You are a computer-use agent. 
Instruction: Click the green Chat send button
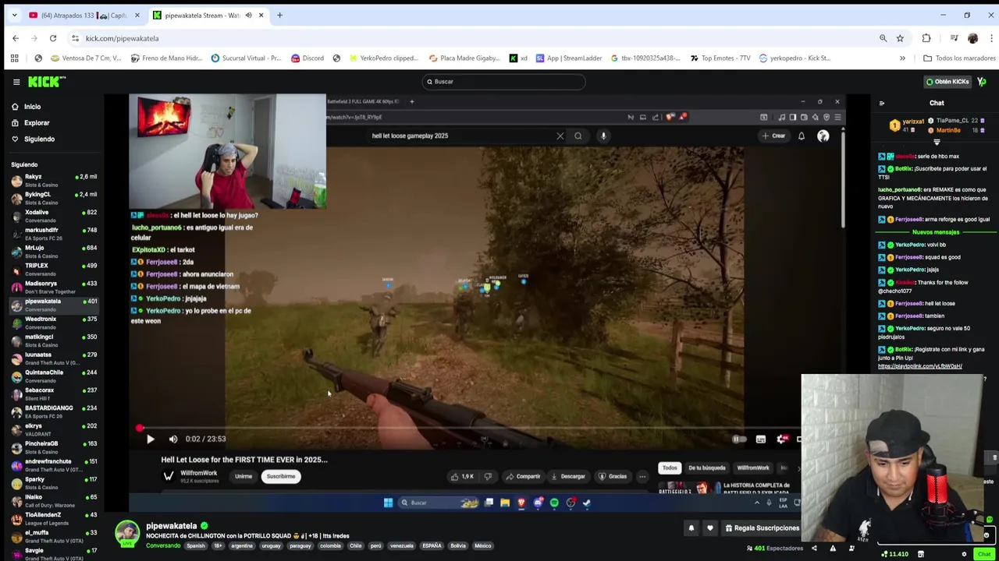tap(984, 554)
